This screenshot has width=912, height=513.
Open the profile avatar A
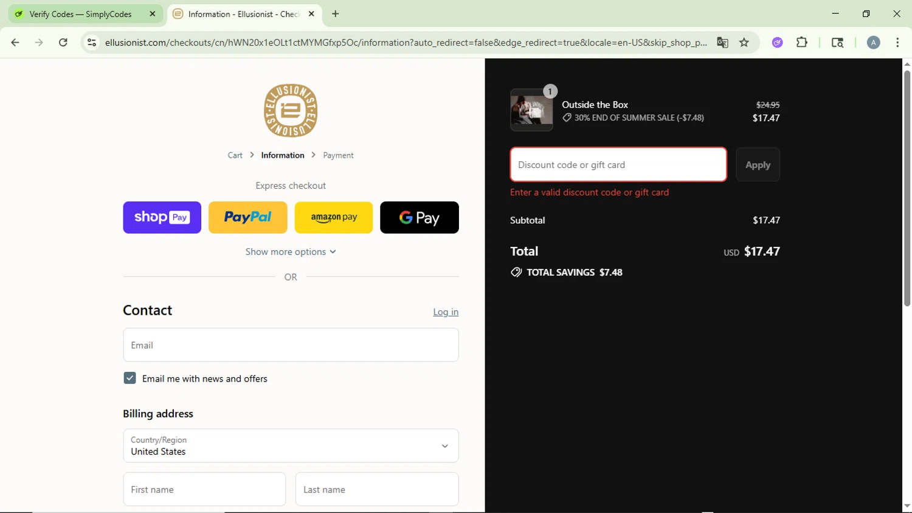pos(873,43)
